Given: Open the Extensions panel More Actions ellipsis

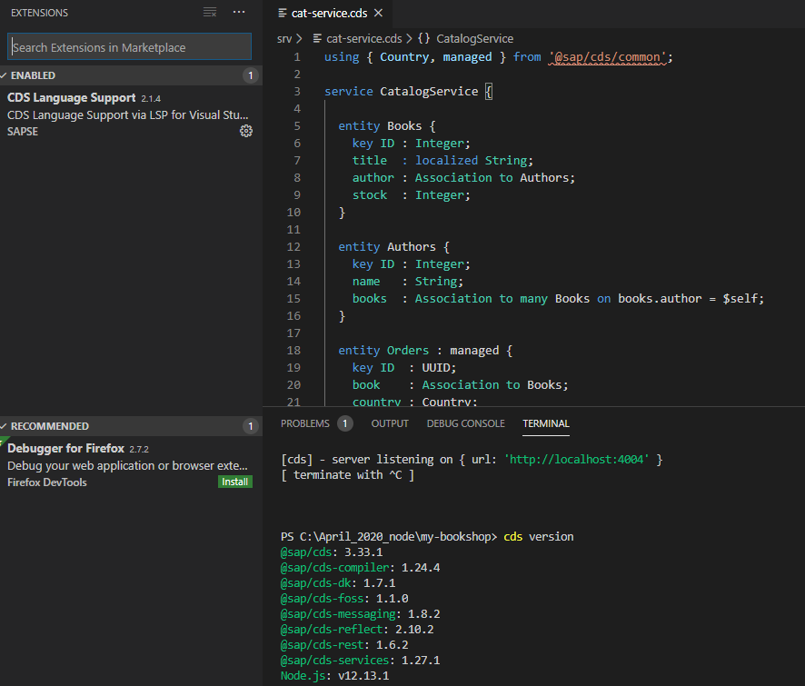Looking at the screenshot, I should pyautogui.click(x=239, y=12).
